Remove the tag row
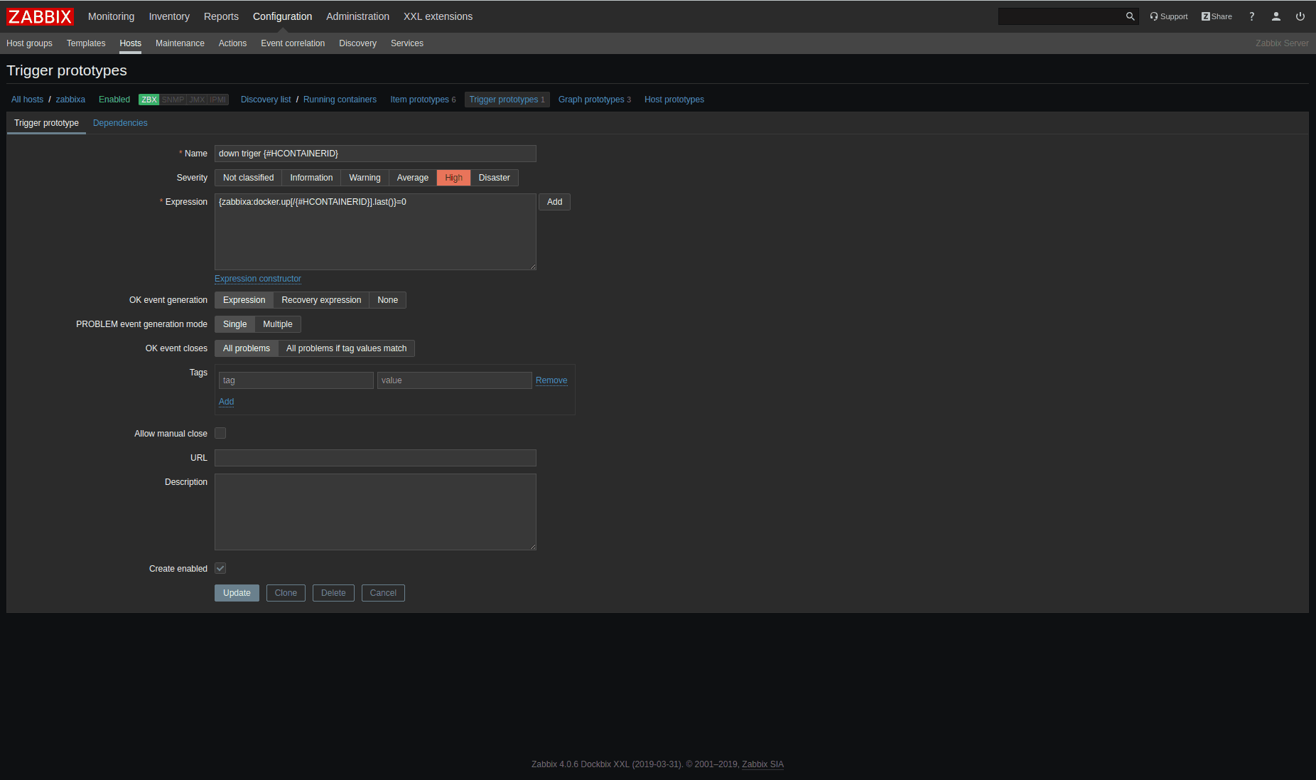Image resolution: width=1316 pixels, height=780 pixels. [551, 380]
